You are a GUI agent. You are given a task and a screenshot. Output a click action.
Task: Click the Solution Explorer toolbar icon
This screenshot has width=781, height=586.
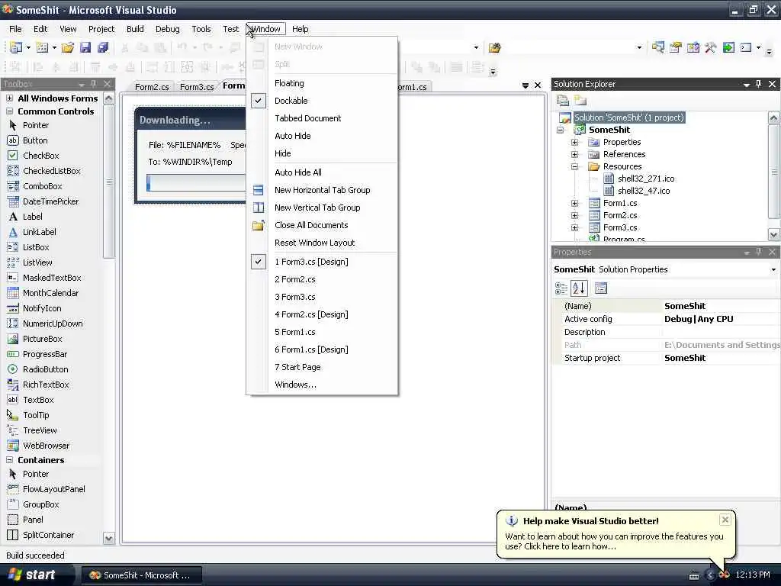657,48
